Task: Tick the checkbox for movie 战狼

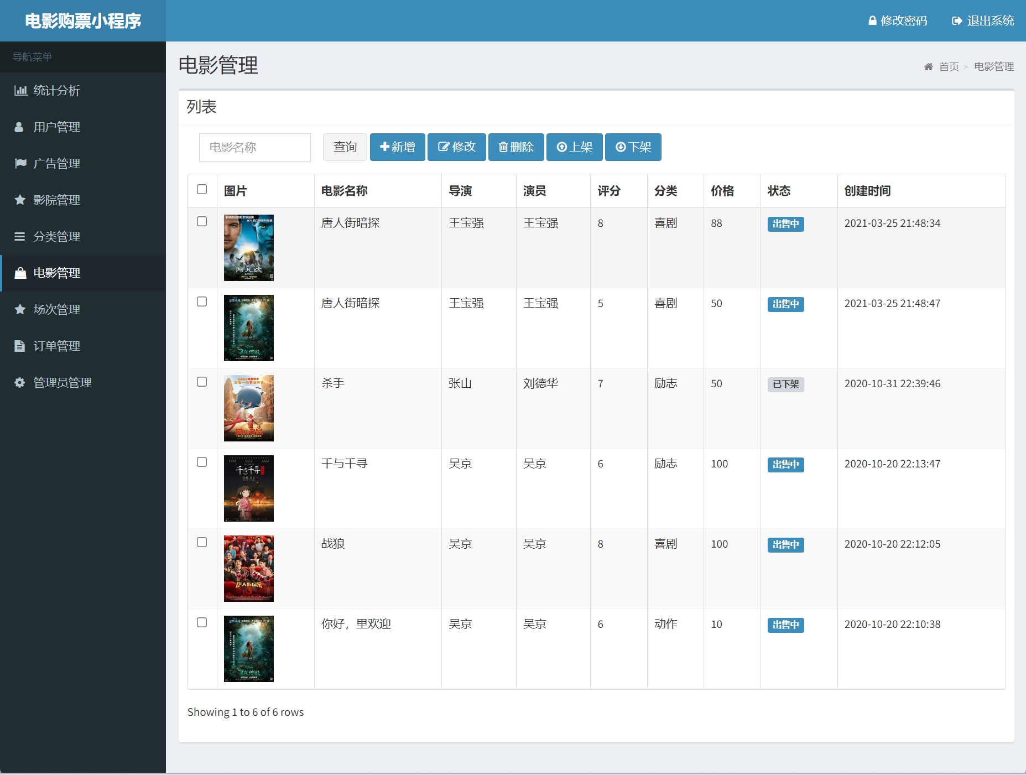Action: coord(202,542)
